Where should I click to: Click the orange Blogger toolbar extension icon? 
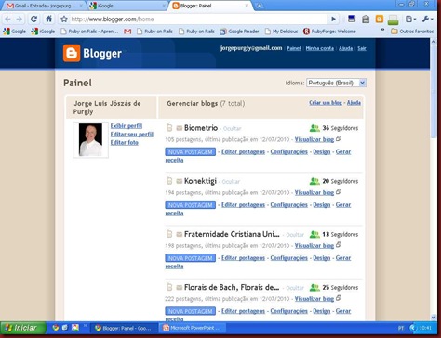[x=380, y=19]
